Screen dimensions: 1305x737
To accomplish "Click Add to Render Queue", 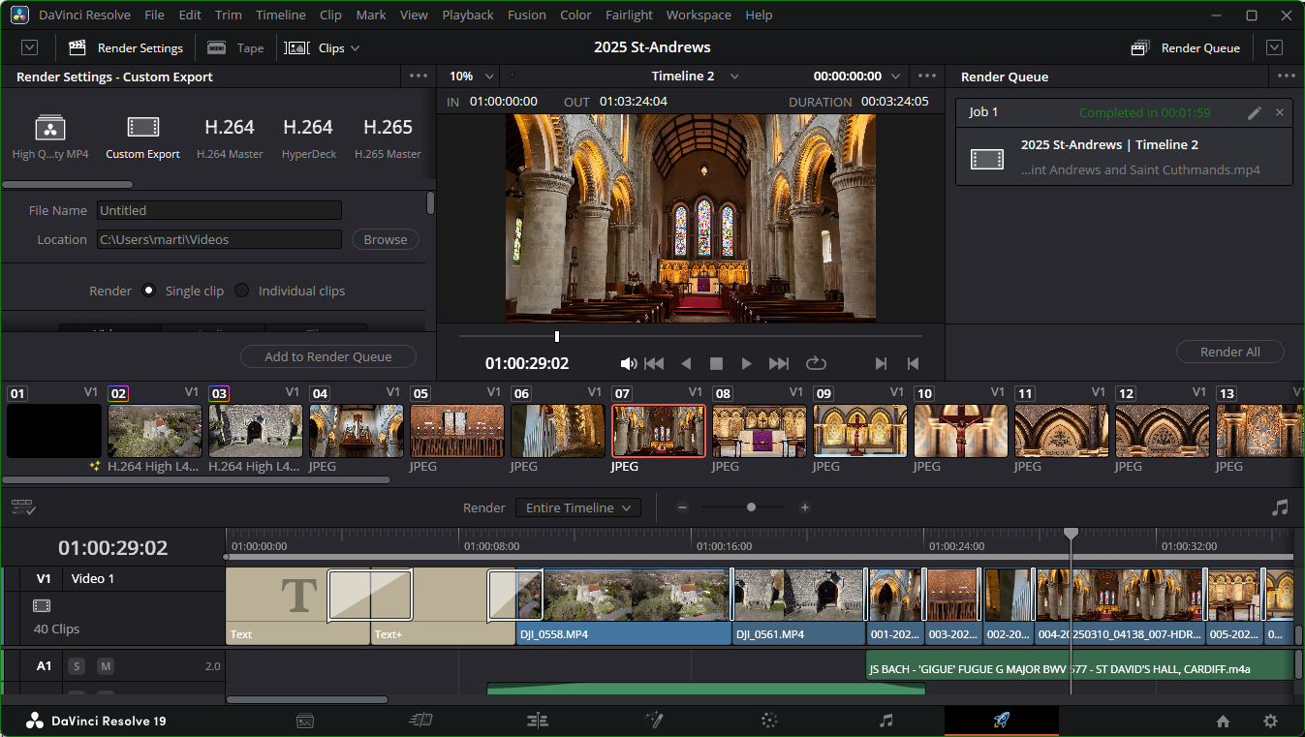I will tap(328, 356).
